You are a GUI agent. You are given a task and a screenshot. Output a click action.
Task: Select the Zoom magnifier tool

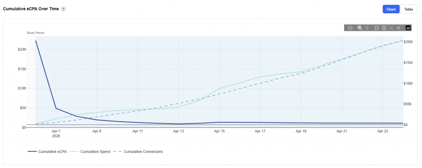[x=359, y=28]
